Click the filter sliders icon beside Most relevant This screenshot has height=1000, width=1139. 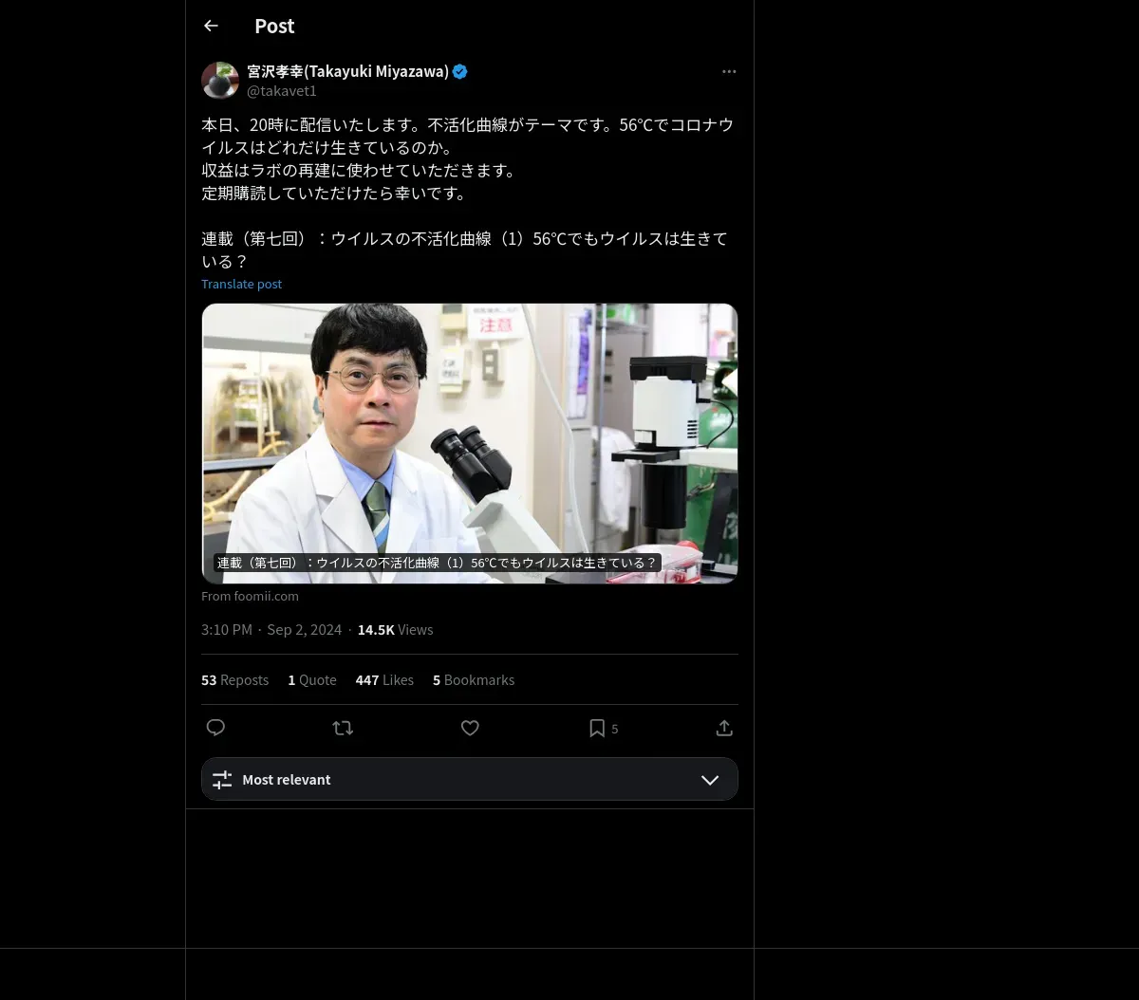[x=222, y=780]
